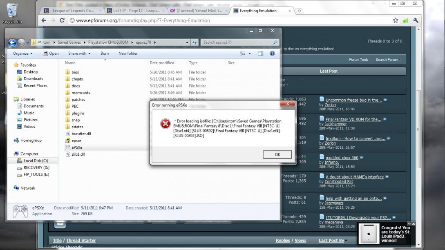
Task: Switch to League of Legends Co... tab
Action: point(73,11)
